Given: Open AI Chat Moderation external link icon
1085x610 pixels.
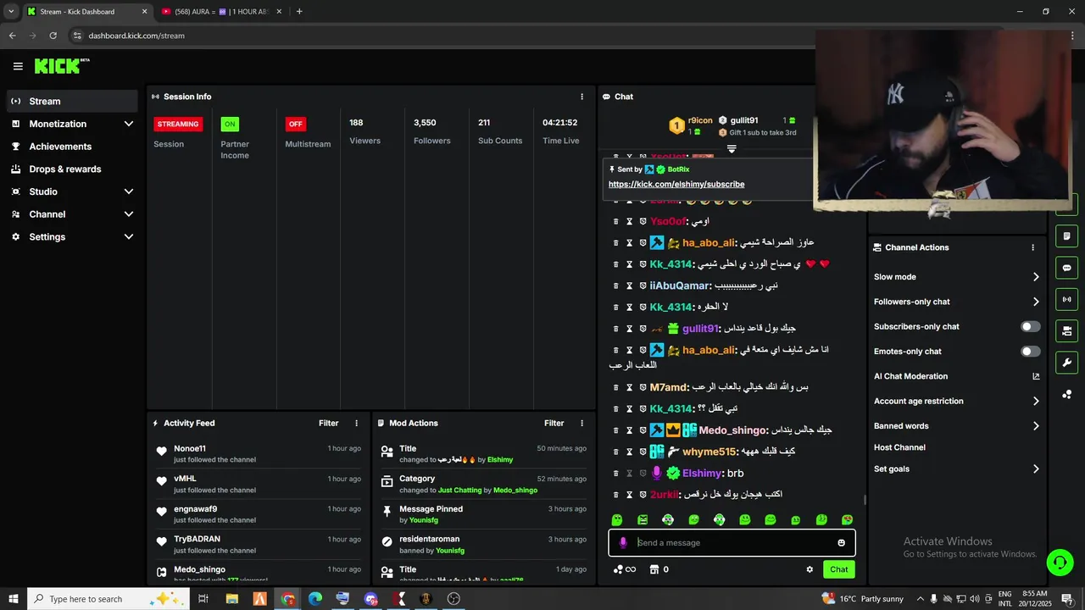Looking at the screenshot, I should point(1036,376).
